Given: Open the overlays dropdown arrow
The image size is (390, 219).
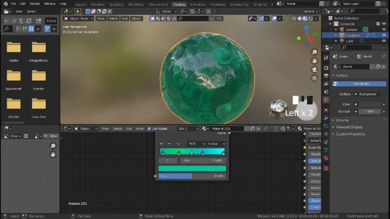Looking at the screenshot, I should pyautogui.click(x=280, y=19).
